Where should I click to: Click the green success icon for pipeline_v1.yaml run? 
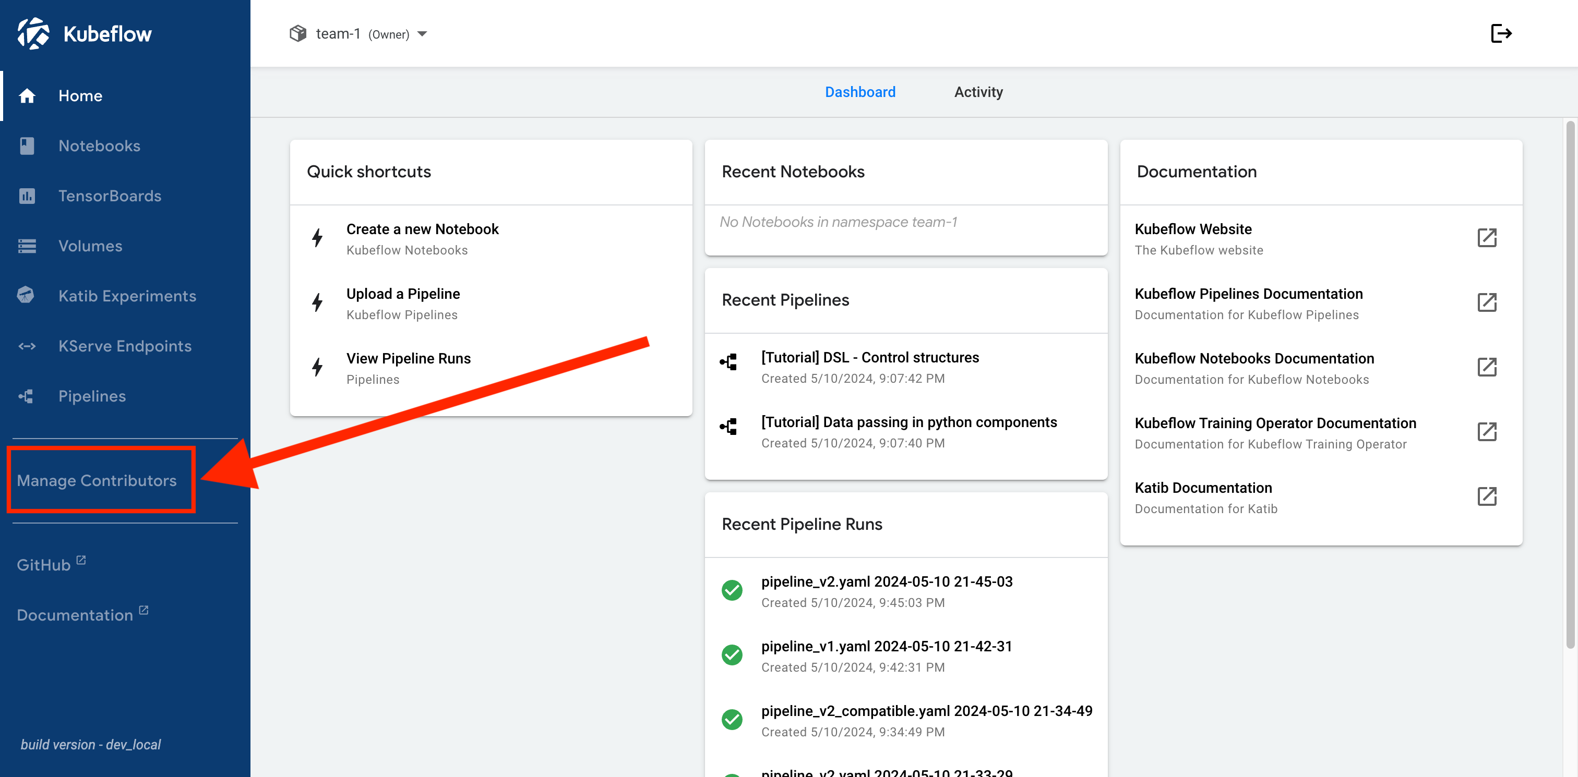pos(732,654)
